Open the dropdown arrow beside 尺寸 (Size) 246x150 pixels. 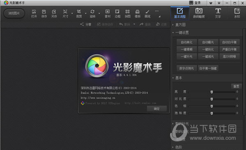tap(72, 14)
